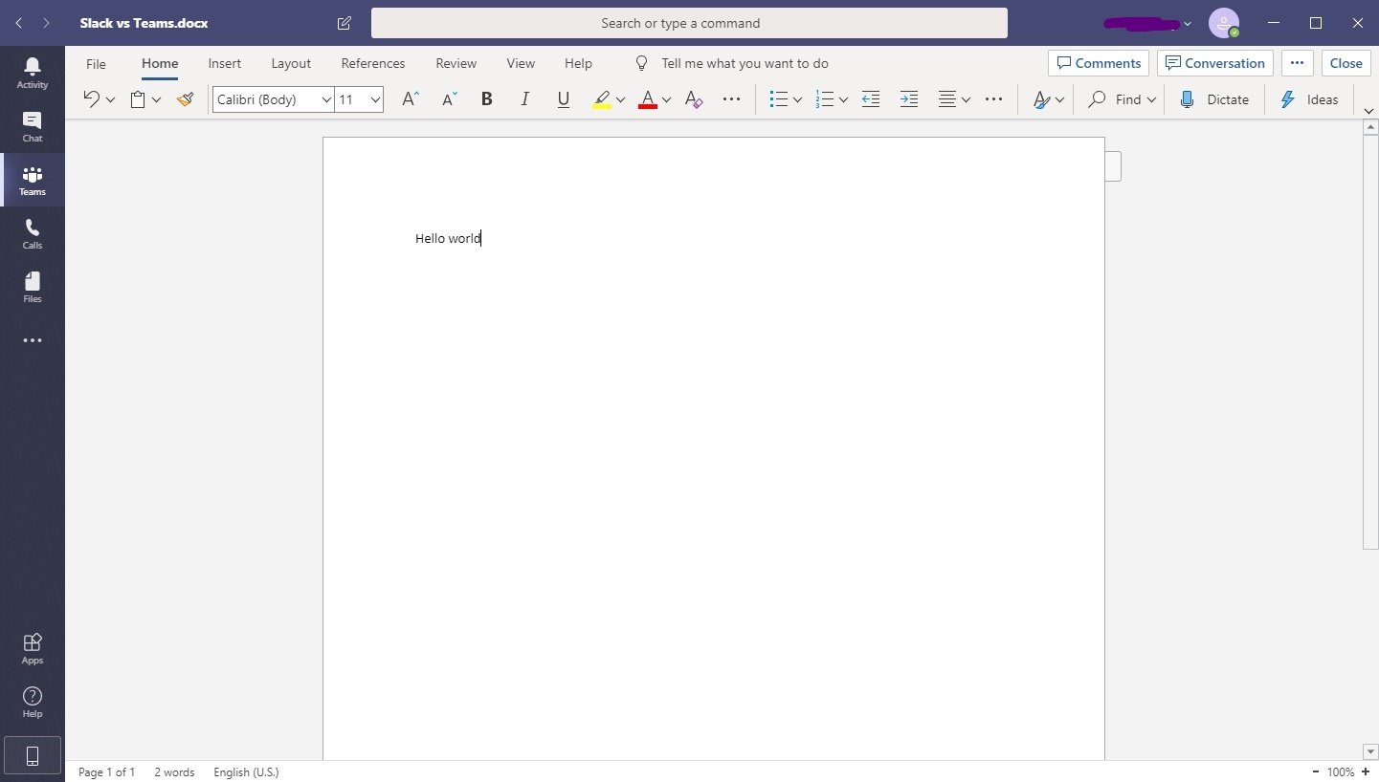Click the Search or type a command box

coord(689,23)
